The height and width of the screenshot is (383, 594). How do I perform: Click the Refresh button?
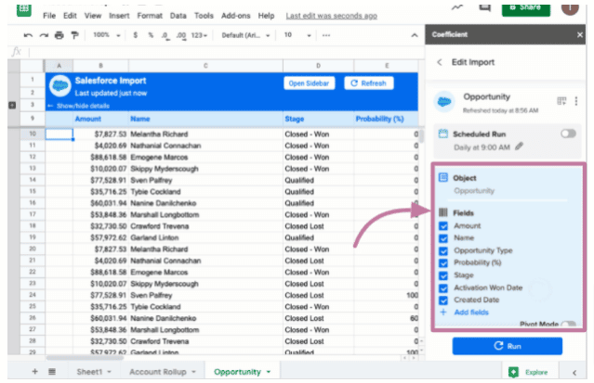click(369, 83)
